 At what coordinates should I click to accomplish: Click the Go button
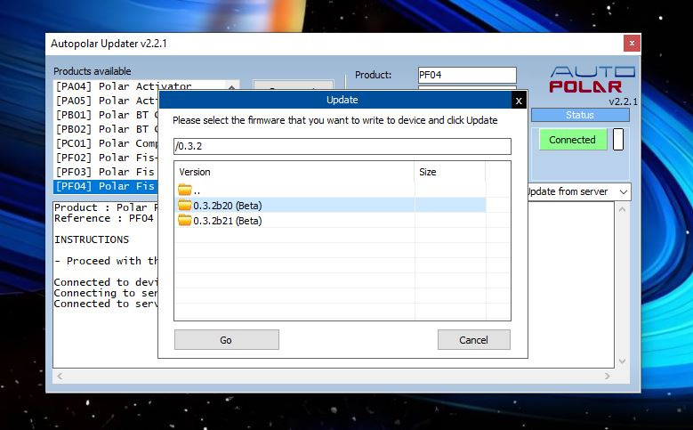coord(226,340)
